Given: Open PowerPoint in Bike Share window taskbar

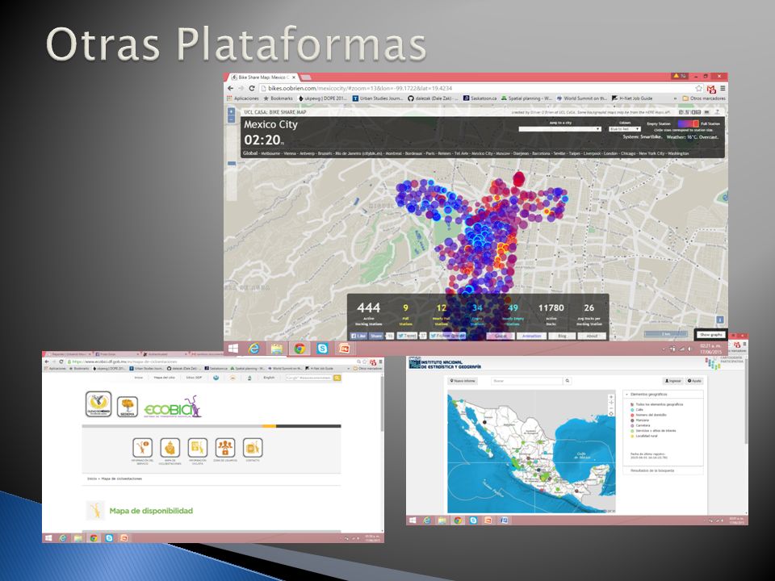Looking at the screenshot, I should click(x=345, y=349).
